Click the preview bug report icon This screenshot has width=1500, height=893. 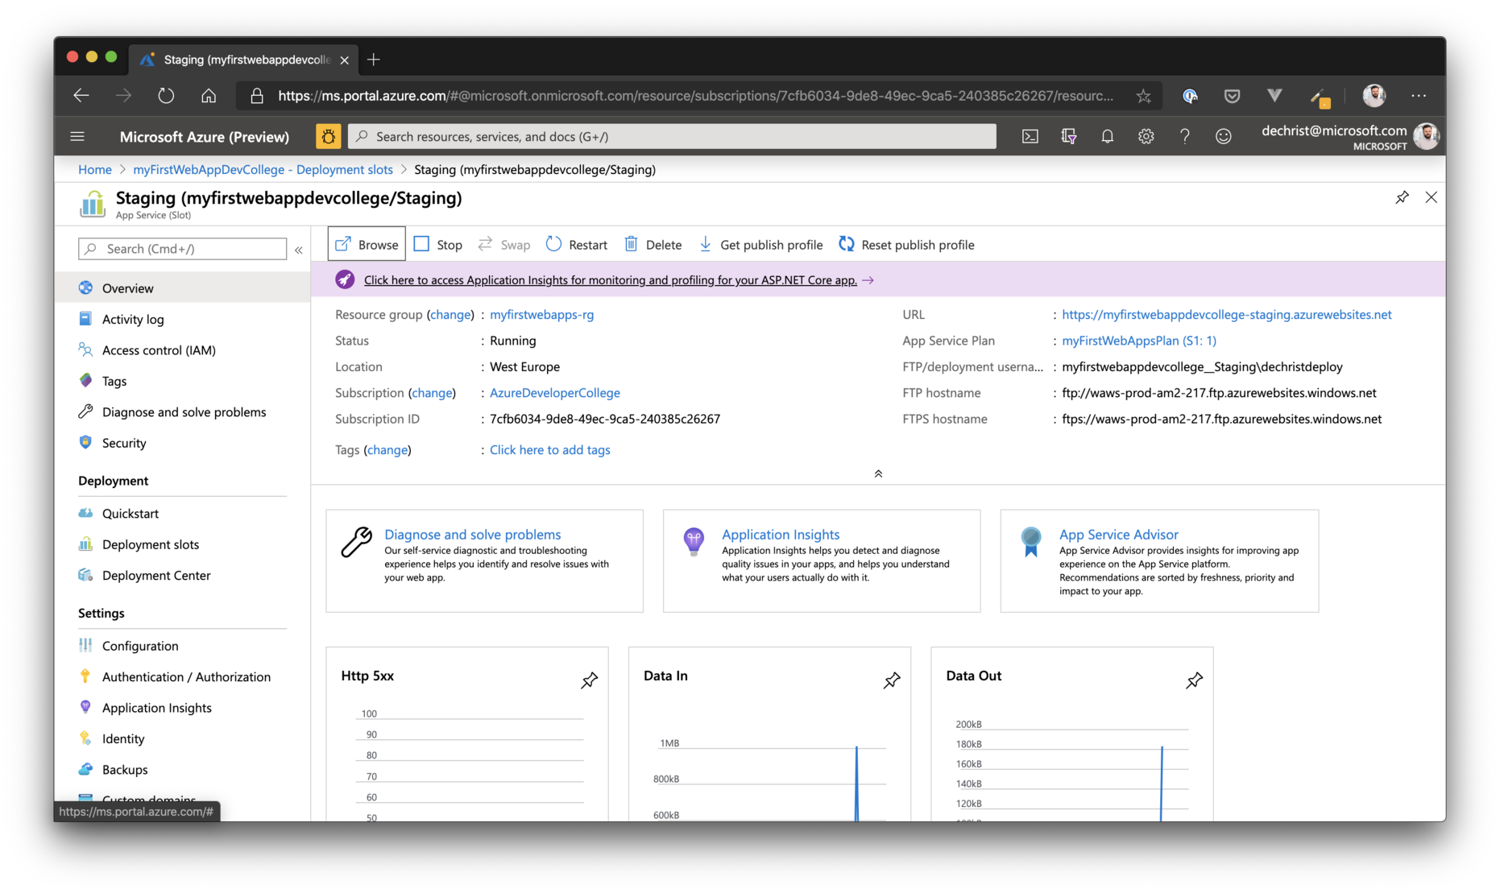click(x=328, y=137)
